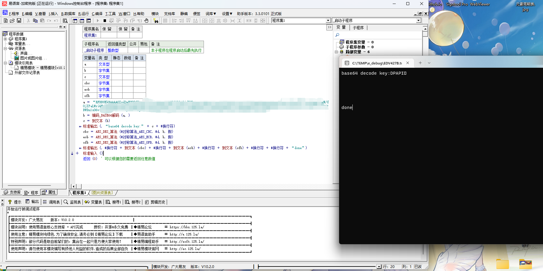This screenshot has height=271, width=543.
Task: Open the C.编译 menu
Action: click(97, 14)
